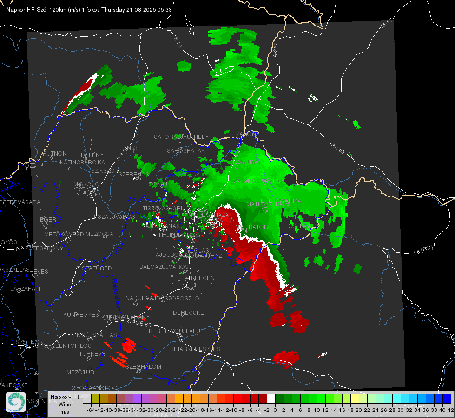
Task: Click the TISZAÚJVÁROS label
Action: point(114,217)
